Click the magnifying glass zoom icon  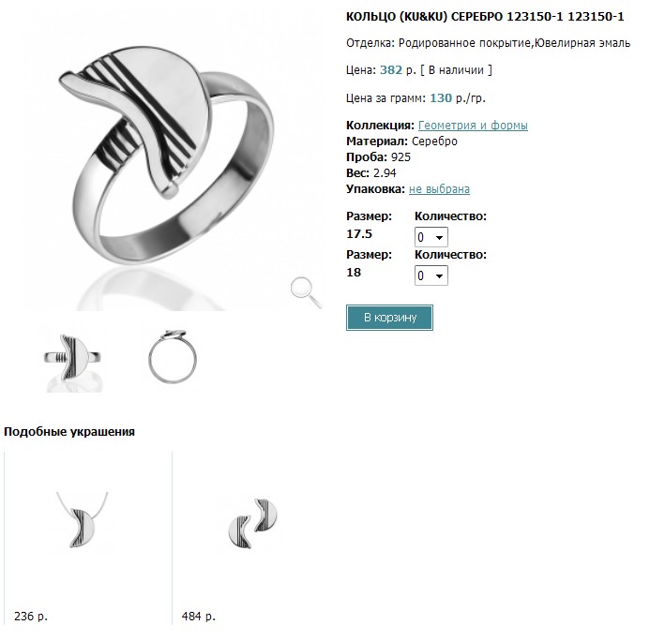(x=306, y=292)
